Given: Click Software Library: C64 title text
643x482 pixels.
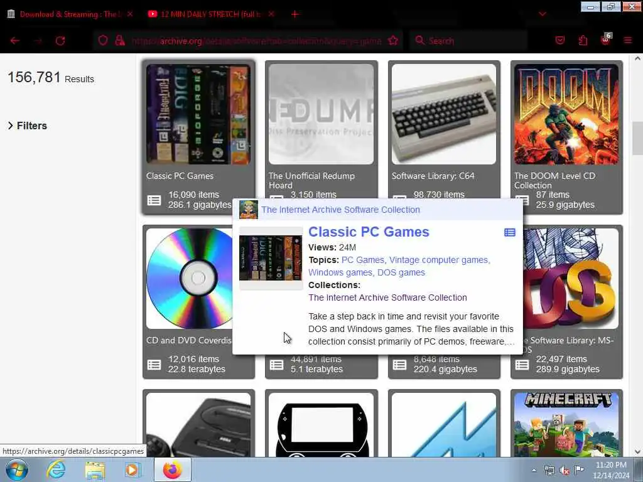Looking at the screenshot, I should click(433, 176).
